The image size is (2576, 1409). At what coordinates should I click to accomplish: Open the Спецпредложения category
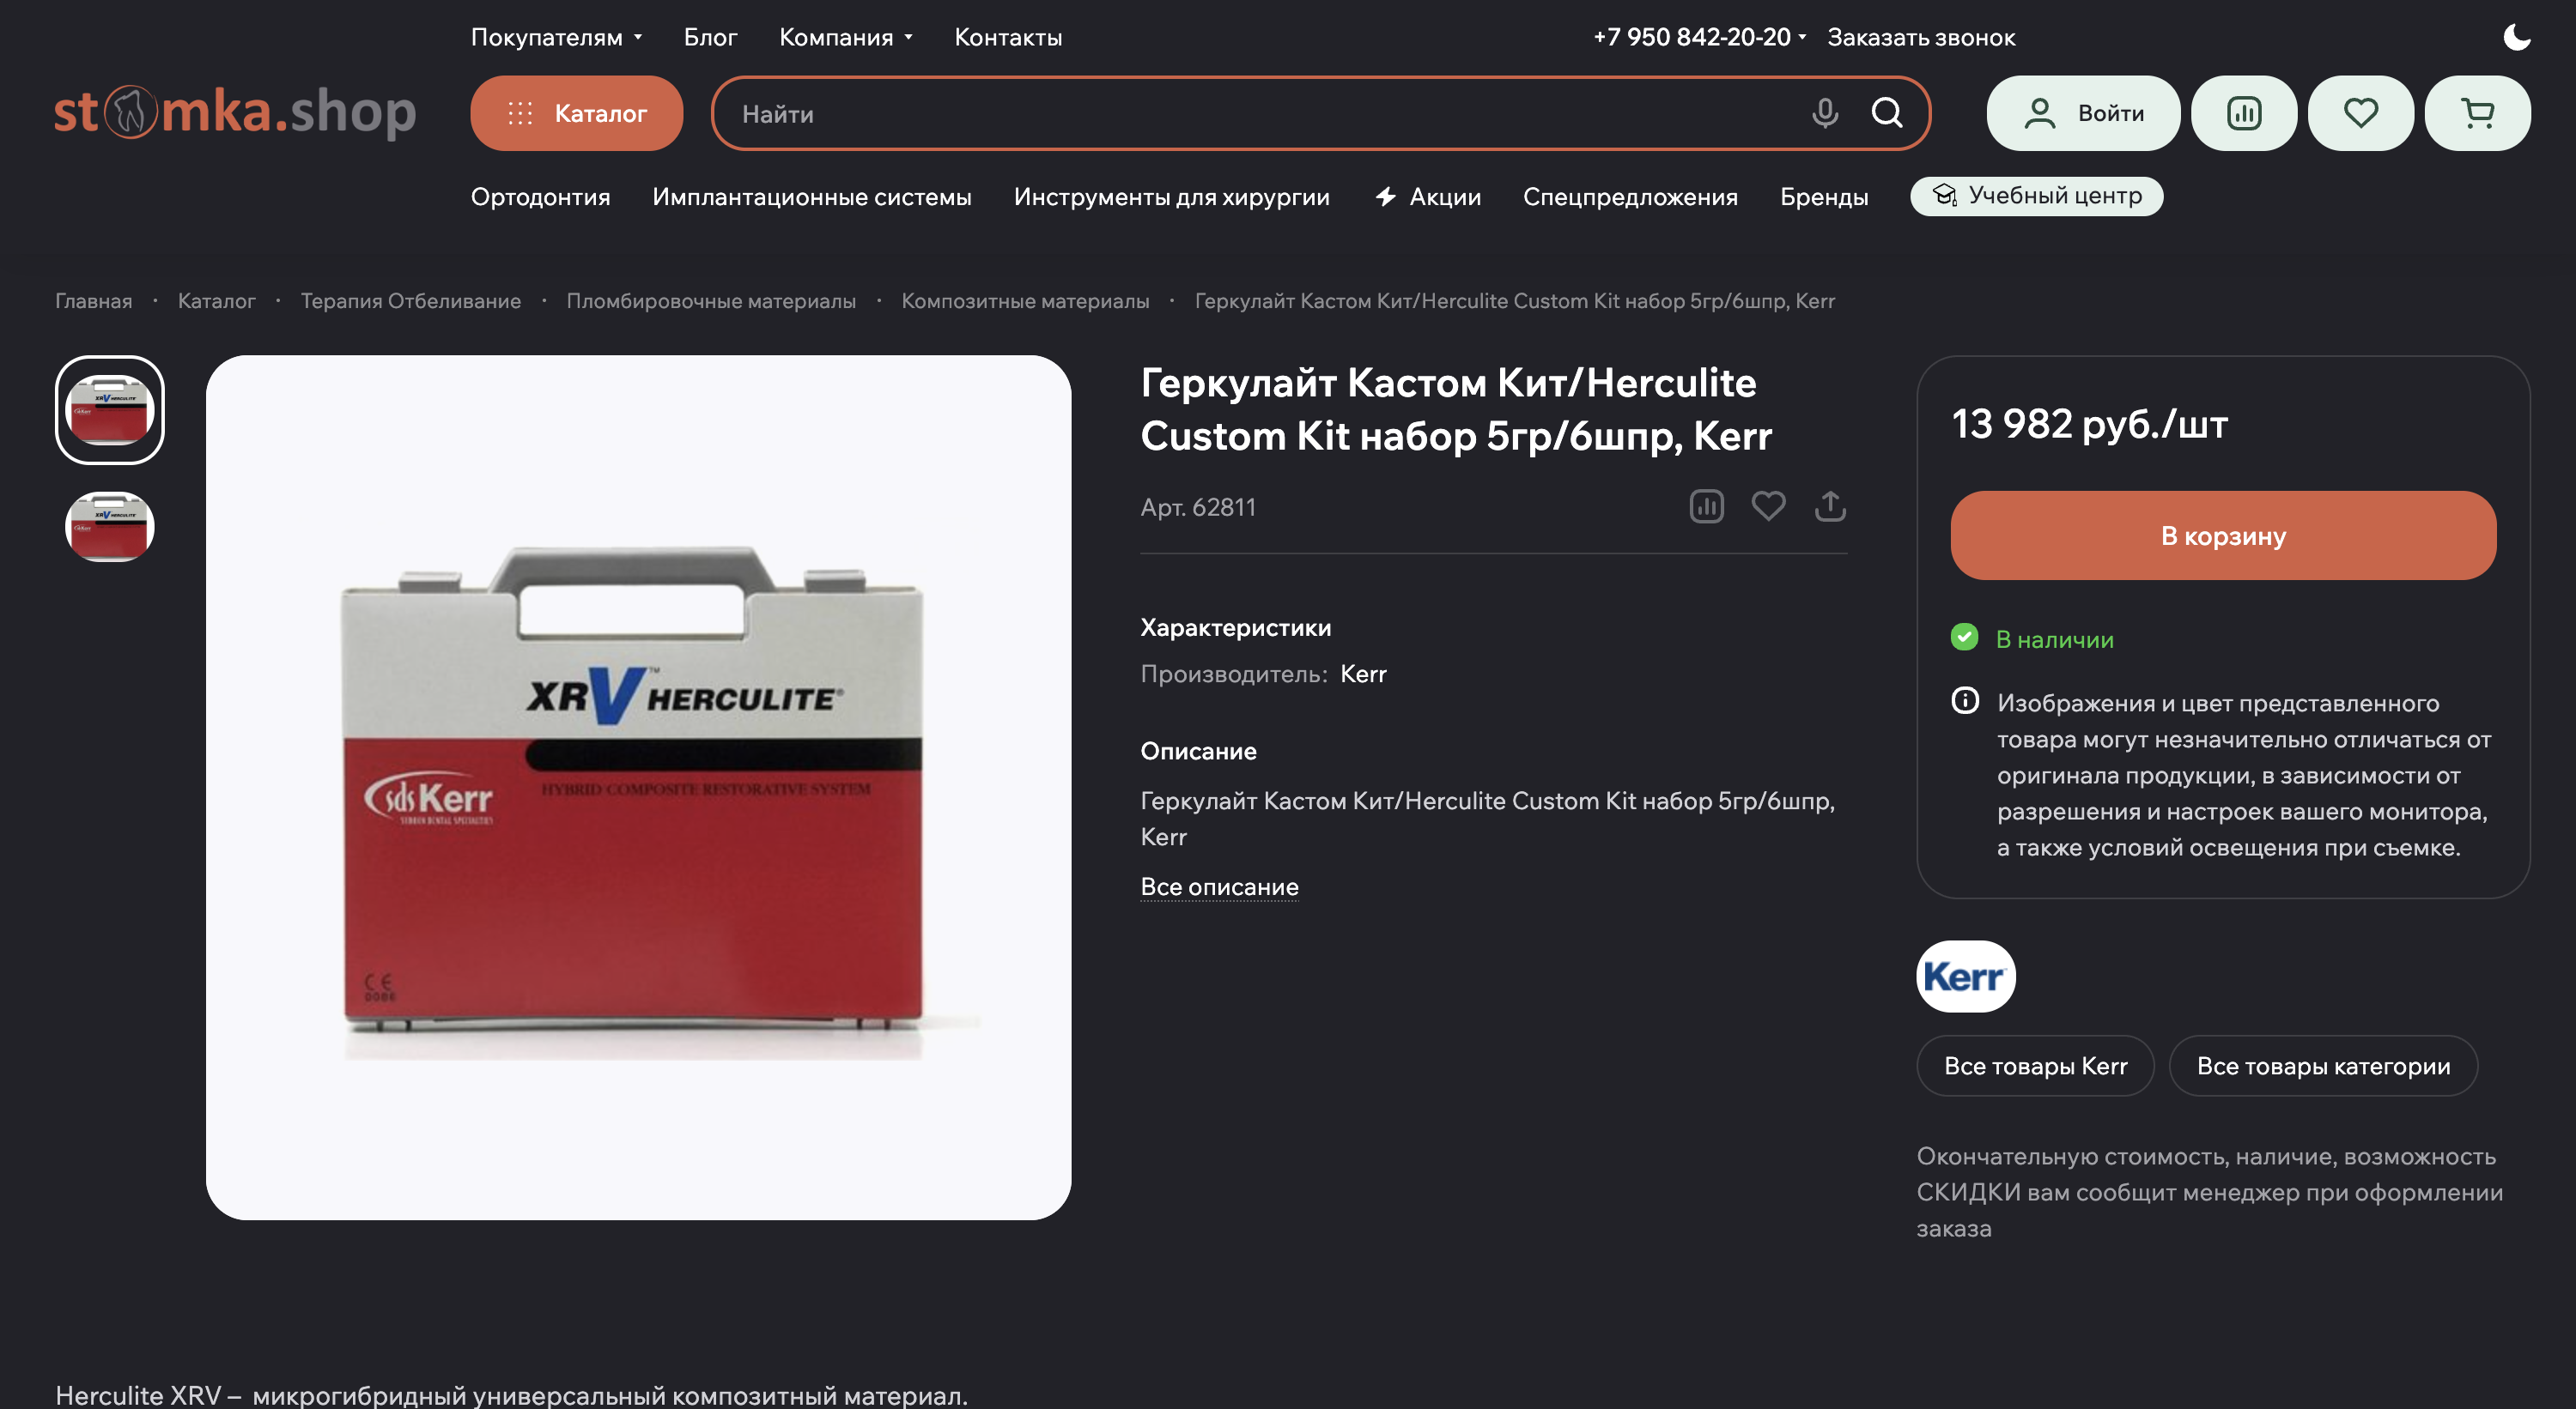(x=1630, y=197)
